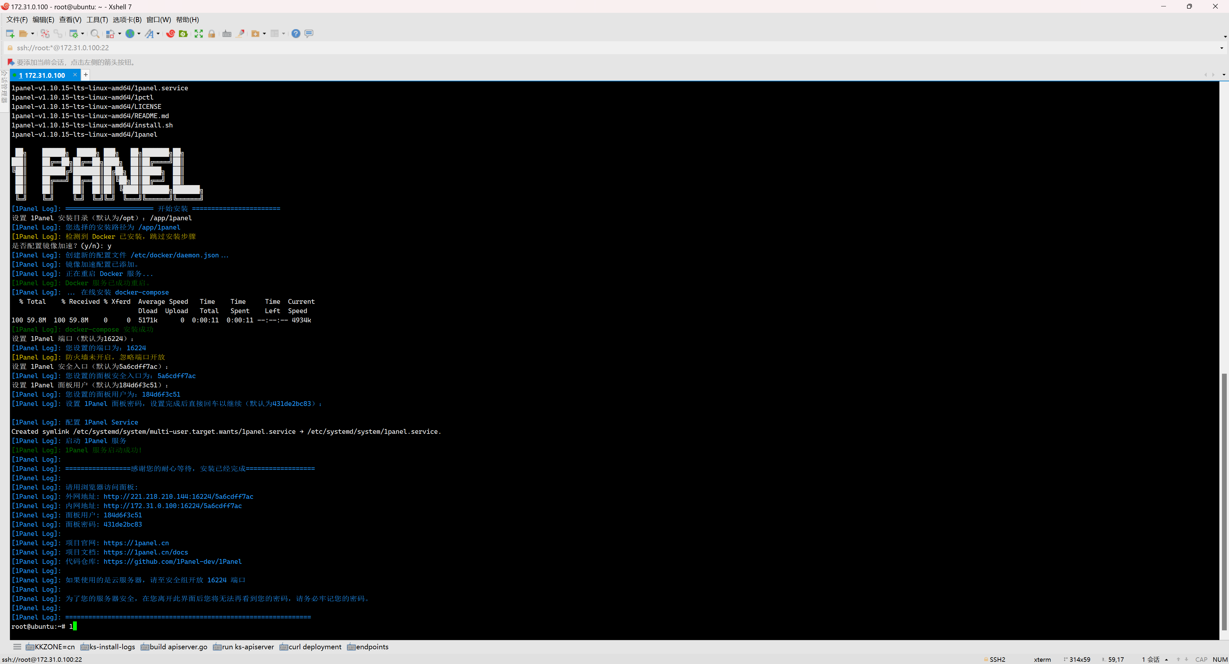The height and width of the screenshot is (664, 1229).
Task: Click the 314x59 terminal size status
Action: click(x=1077, y=659)
